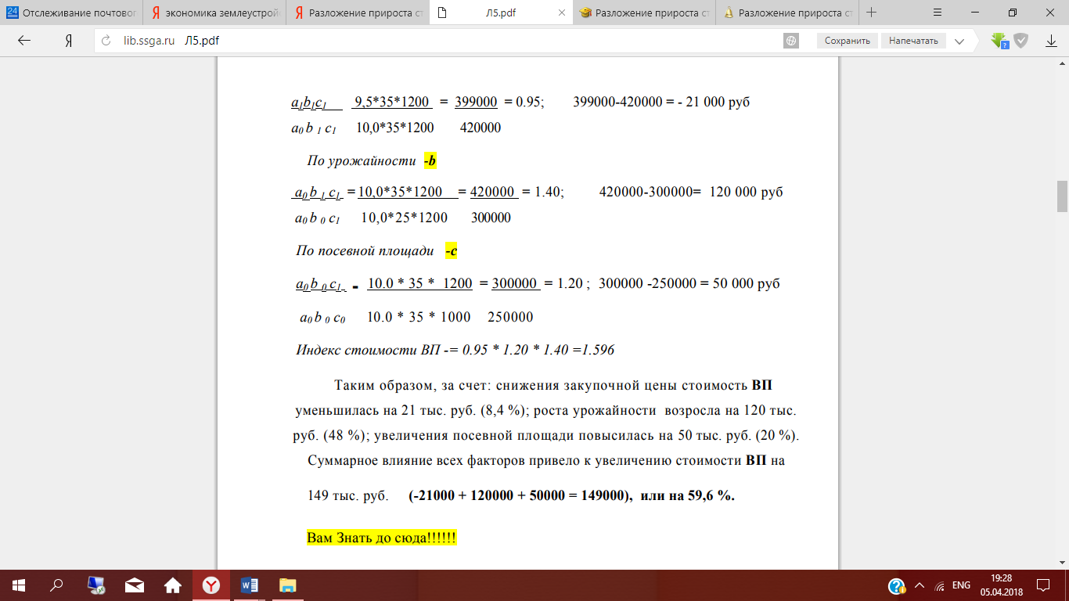The height and width of the screenshot is (601, 1069).
Task: Click the numerator '9,5*35*1200'
Action: (391, 102)
